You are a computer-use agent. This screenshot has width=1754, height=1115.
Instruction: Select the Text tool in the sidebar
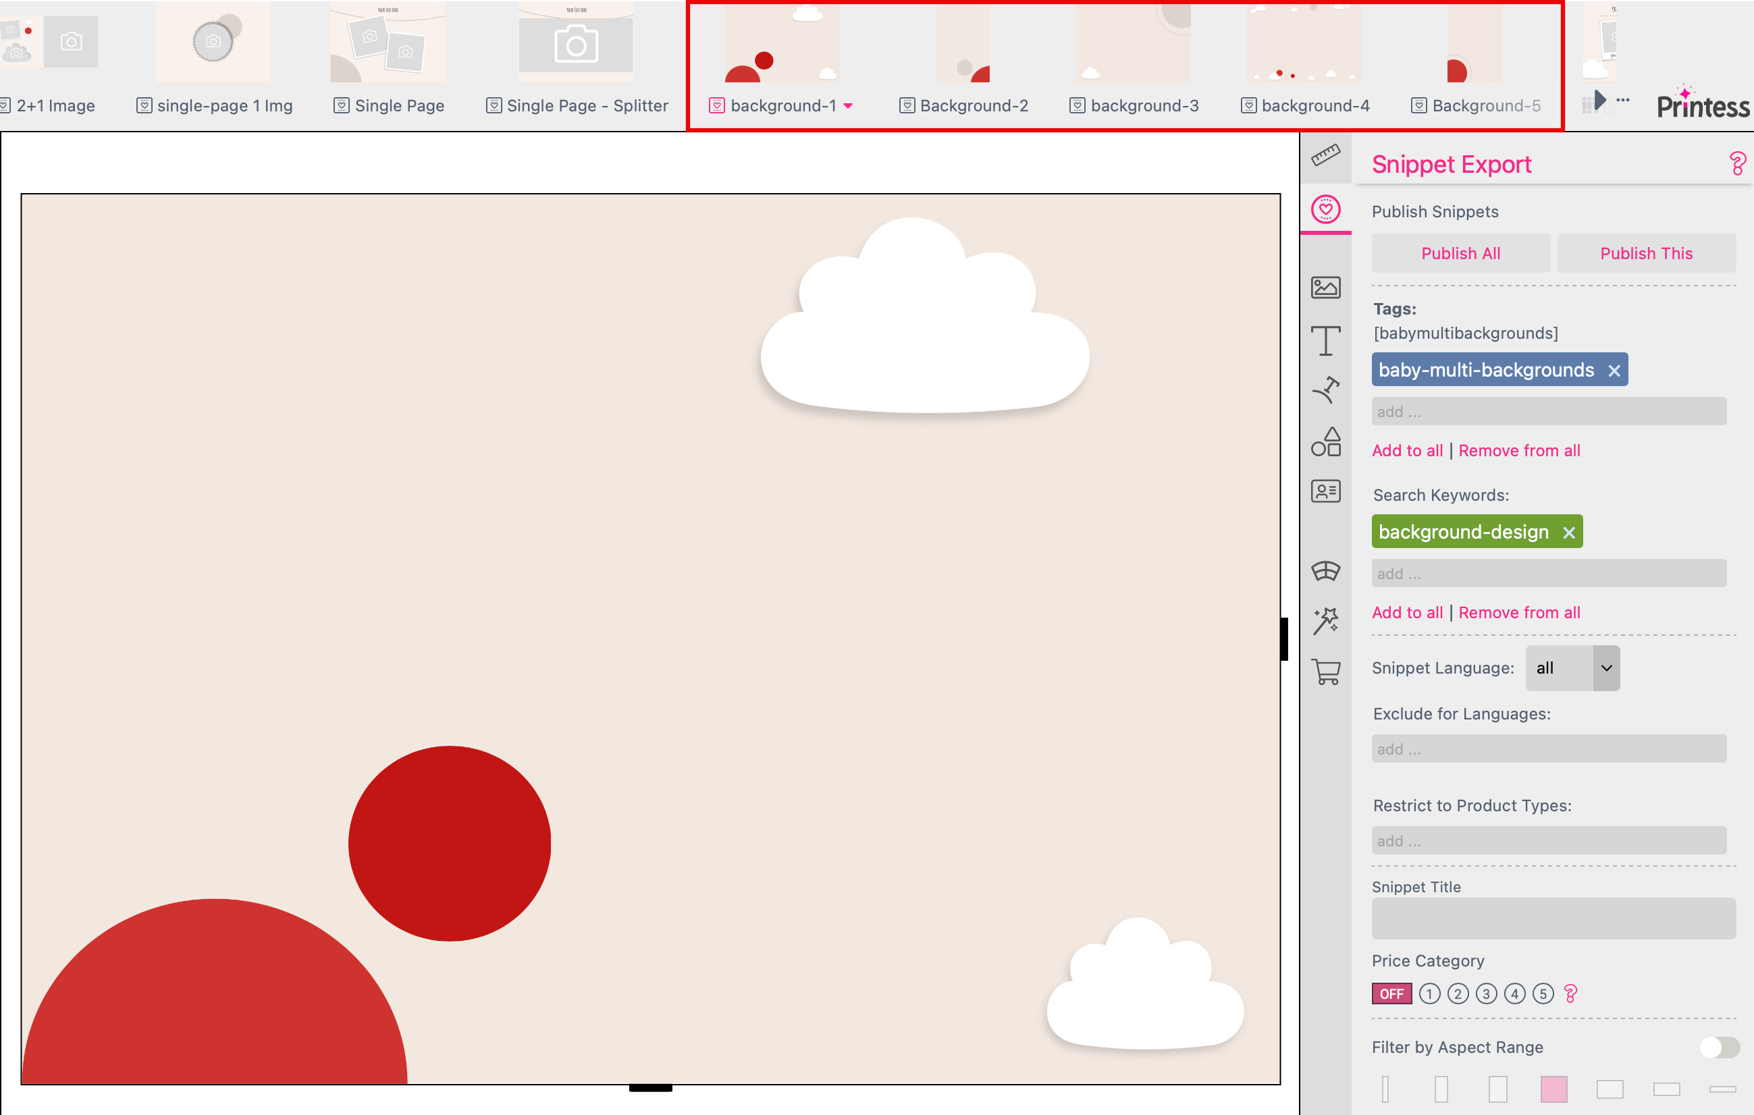coord(1327,340)
